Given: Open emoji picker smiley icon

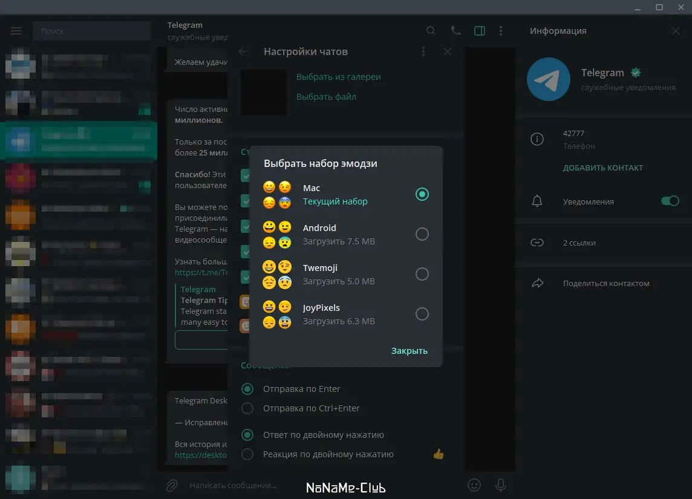Looking at the screenshot, I should [474, 485].
